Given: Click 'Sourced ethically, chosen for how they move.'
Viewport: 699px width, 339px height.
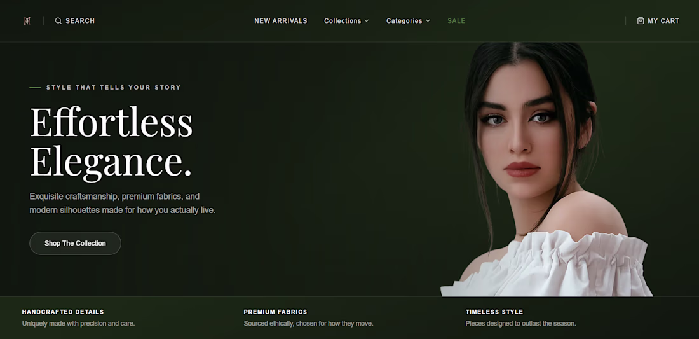Looking at the screenshot, I should [308, 323].
